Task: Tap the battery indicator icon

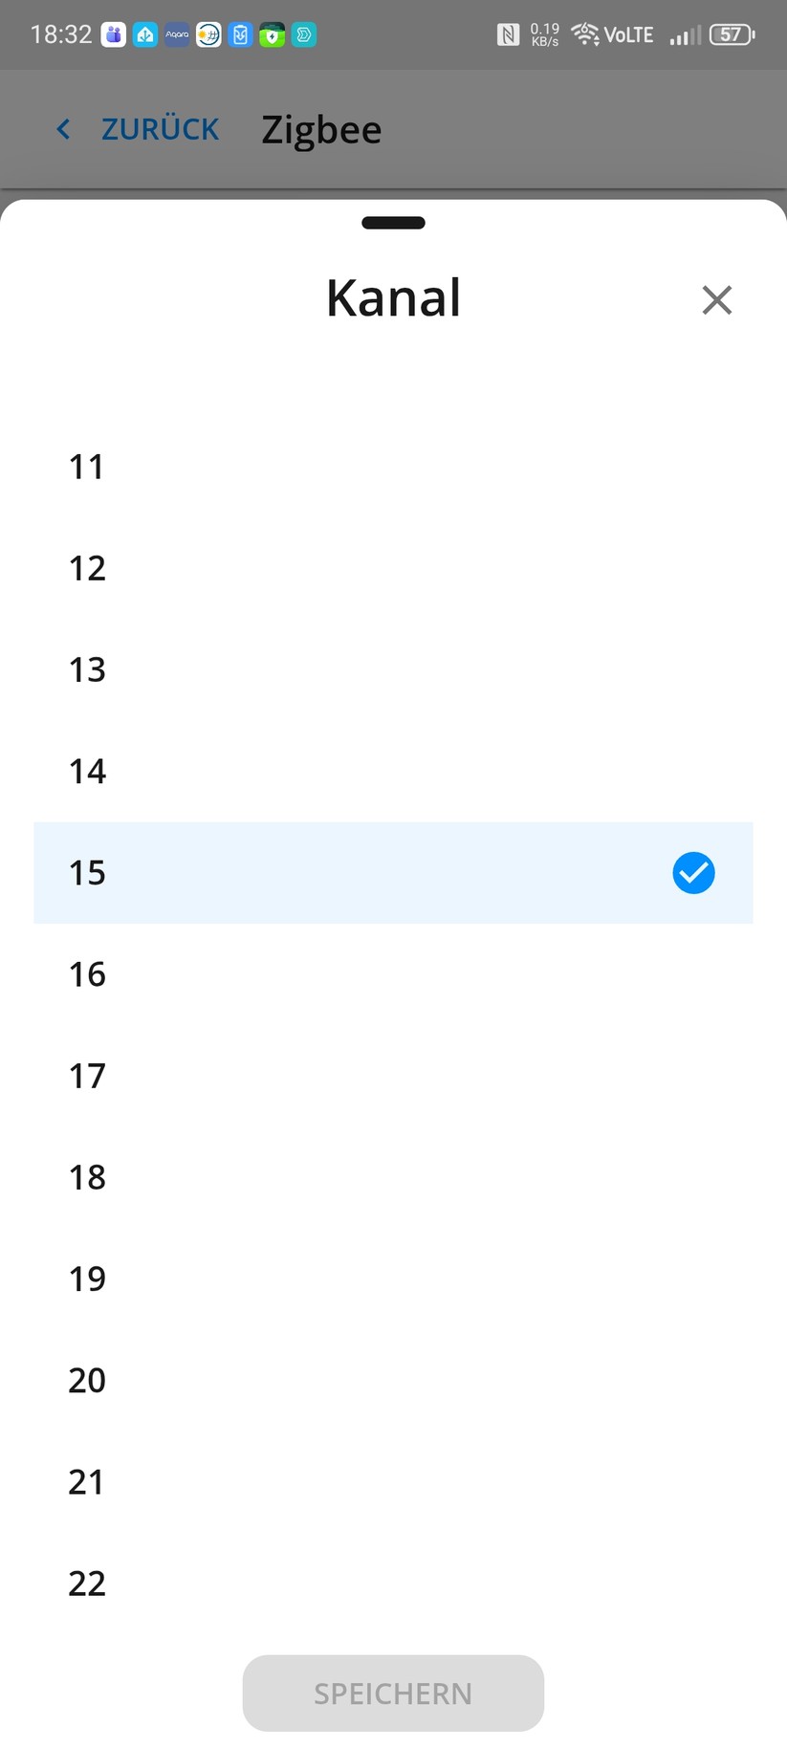Action: click(x=732, y=35)
